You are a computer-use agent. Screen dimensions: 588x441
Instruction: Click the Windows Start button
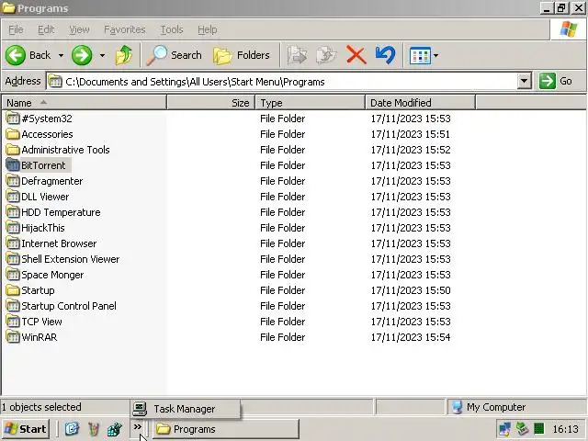coord(25,429)
